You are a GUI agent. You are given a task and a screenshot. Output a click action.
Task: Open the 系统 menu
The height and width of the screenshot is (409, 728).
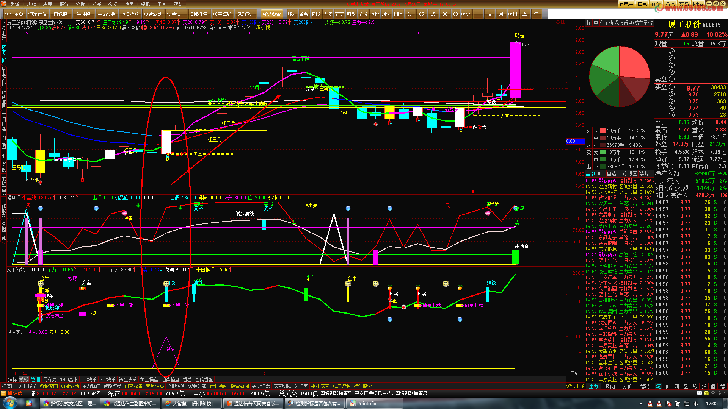tap(15, 4)
